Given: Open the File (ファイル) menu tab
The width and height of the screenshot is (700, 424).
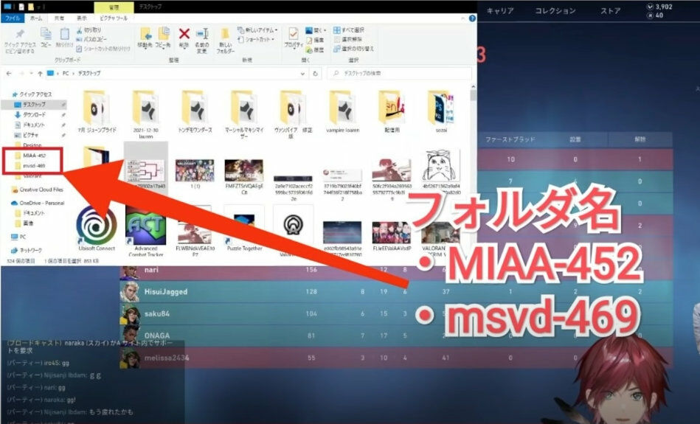Looking at the screenshot, I should click(x=13, y=17).
